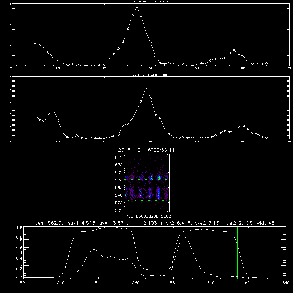
Task: Click the 500 label on bottom plot x-axis
Action: pyautogui.click(x=23, y=283)
